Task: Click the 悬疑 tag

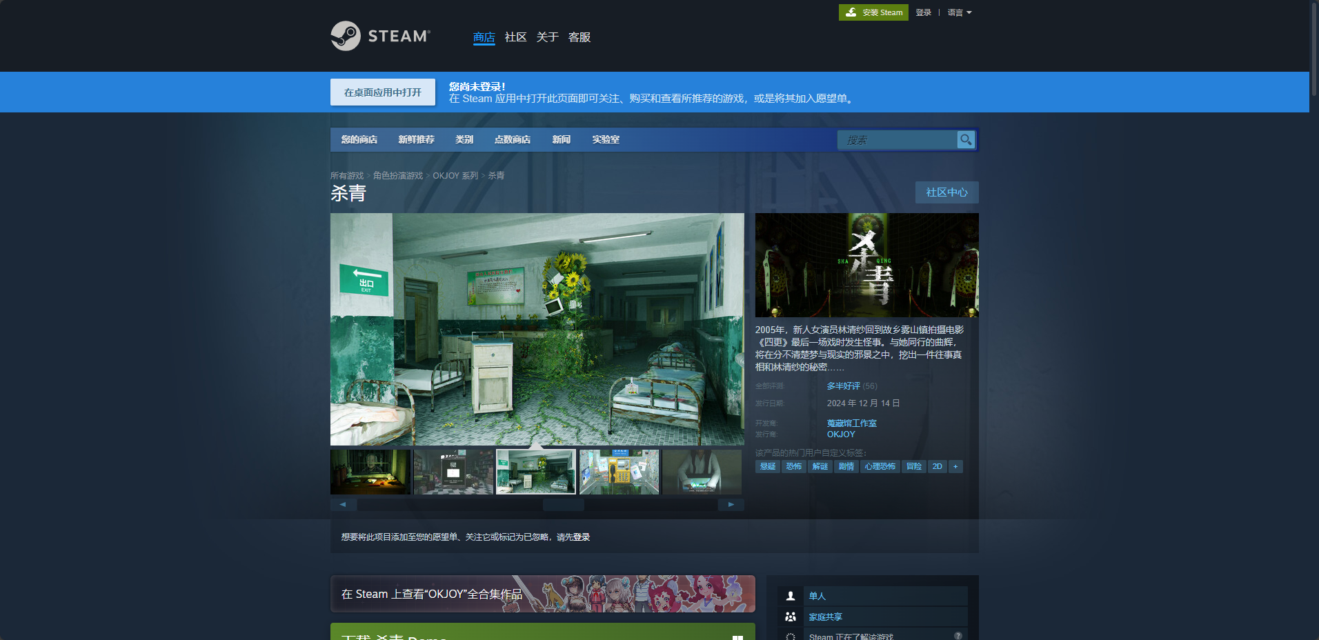Action: pos(768,466)
